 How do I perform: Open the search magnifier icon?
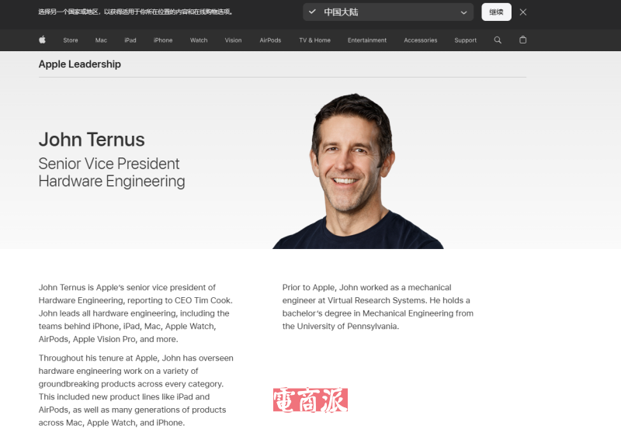(498, 40)
